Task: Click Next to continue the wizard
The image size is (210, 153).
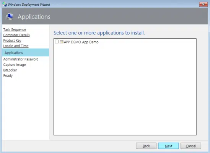Action: (168, 146)
